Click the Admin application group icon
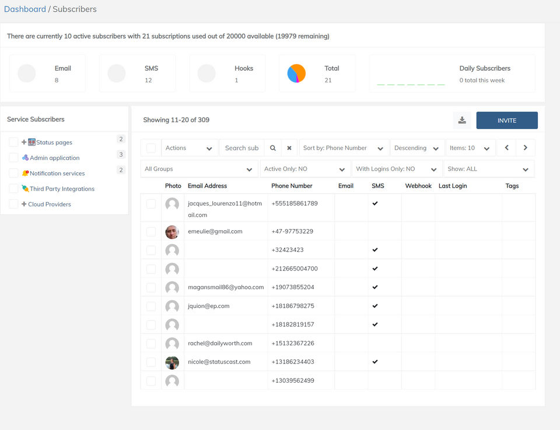This screenshot has width=560, height=430. (25, 157)
